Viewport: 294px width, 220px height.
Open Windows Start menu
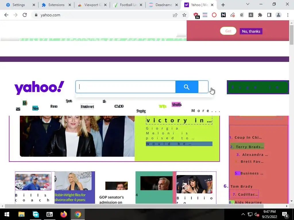[7, 214]
